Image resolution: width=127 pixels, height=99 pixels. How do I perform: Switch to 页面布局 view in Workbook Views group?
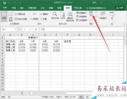[20, 14]
